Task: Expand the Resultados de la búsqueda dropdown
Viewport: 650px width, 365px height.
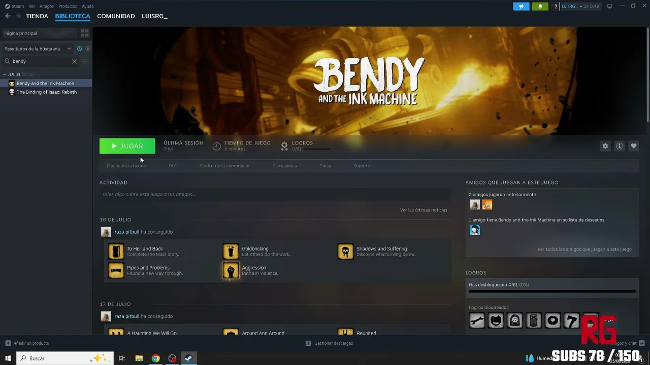Action: click(69, 49)
